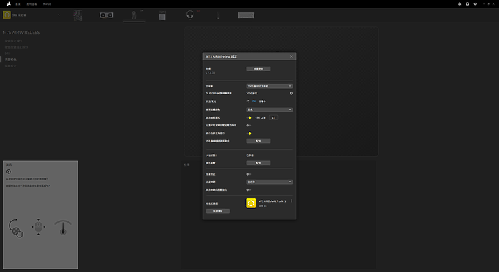Image resolution: width=499 pixels, height=272 pixels.
Task: Open the highlighted surface calibration sidebar item
Action: [10, 60]
